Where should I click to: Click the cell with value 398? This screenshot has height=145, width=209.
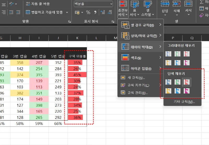click(39, 105)
